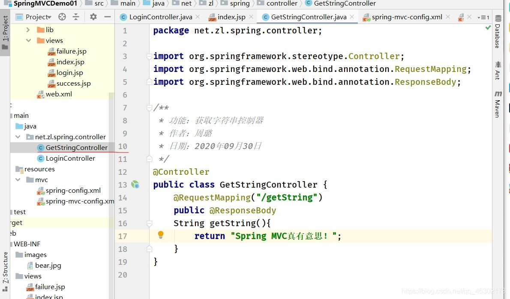Select the images folder in tree
Image resolution: width=510 pixels, height=299 pixels.
31,255
